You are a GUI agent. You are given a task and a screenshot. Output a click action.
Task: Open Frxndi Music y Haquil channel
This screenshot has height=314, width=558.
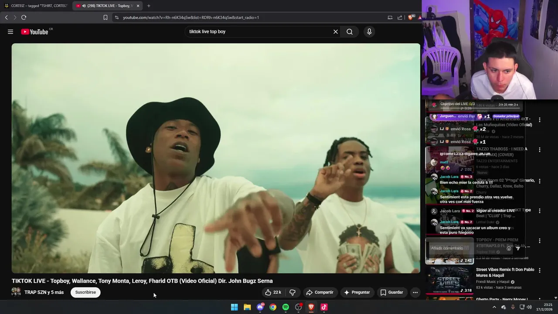click(x=493, y=282)
